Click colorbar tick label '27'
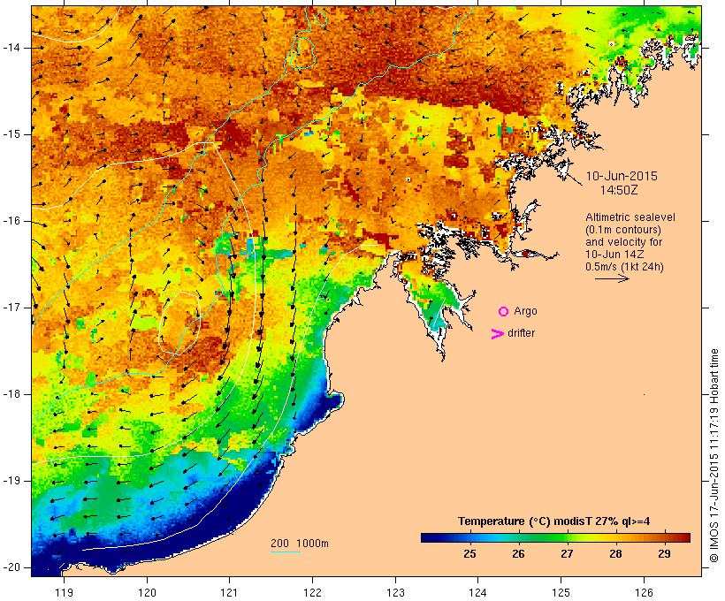725x601 pixels. 567,554
